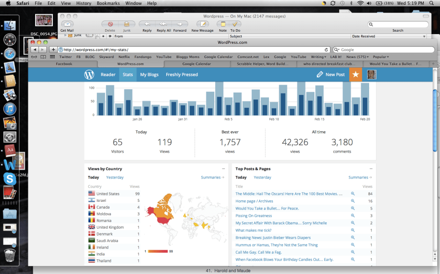This screenshot has width=440, height=274.
Task: Switch to the Google Calendar tab
Action: point(197,64)
